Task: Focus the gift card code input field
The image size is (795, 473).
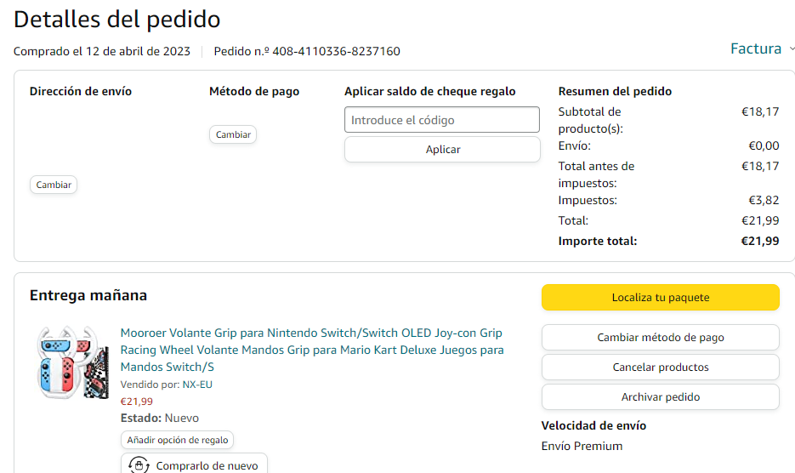Action: (x=442, y=120)
